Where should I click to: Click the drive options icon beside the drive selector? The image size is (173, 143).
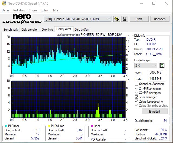(117, 19)
